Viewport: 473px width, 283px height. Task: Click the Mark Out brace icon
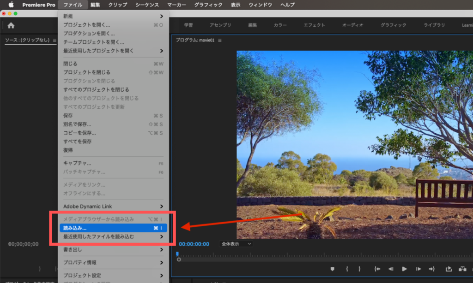(x=359, y=269)
